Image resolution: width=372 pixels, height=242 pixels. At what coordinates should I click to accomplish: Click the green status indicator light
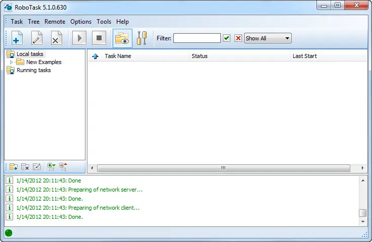9,233
